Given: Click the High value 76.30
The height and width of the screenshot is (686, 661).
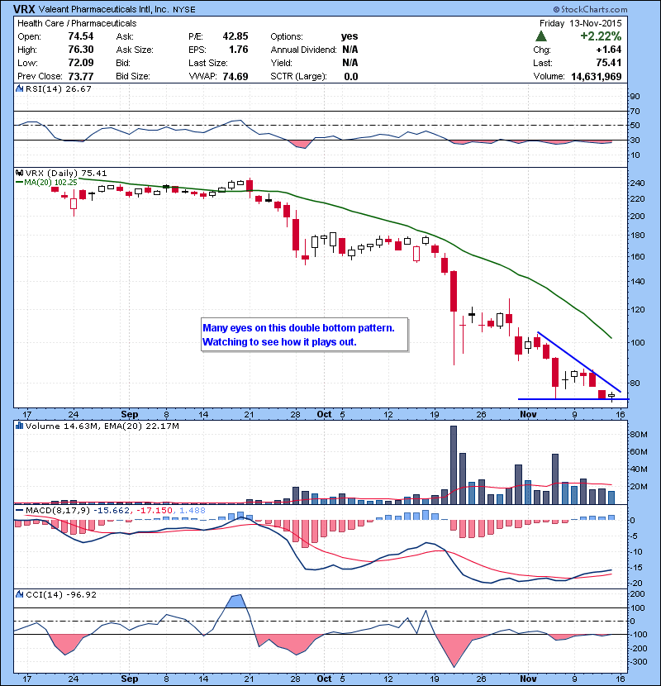Looking at the screenshot, I should (x=81, y=50).
